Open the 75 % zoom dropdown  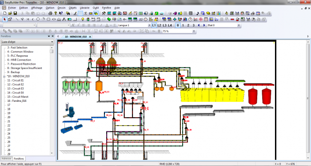coord(179,31)
